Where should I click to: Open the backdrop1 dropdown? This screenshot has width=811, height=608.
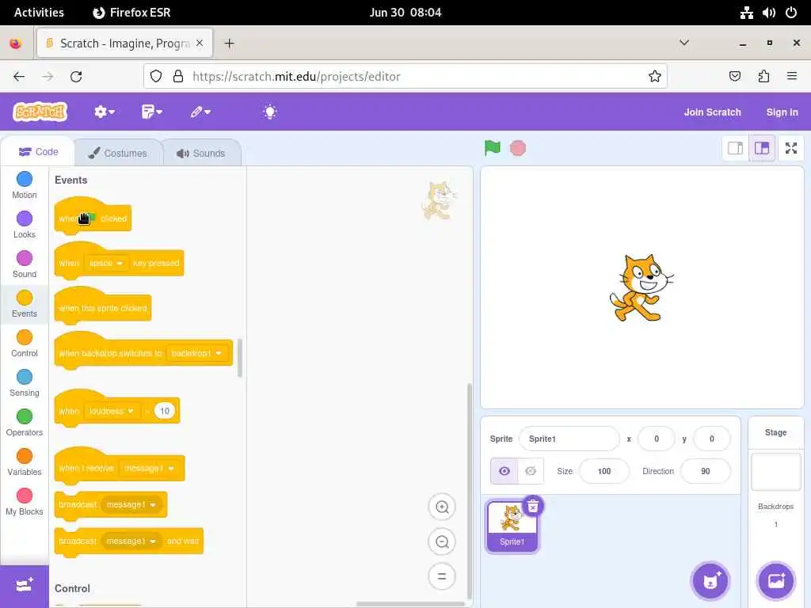click(x=196, y=353)
